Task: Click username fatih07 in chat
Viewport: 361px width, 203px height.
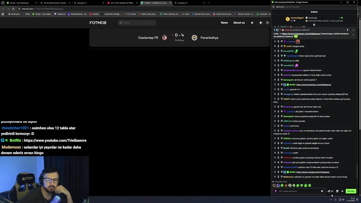Action: coord(287,99)
